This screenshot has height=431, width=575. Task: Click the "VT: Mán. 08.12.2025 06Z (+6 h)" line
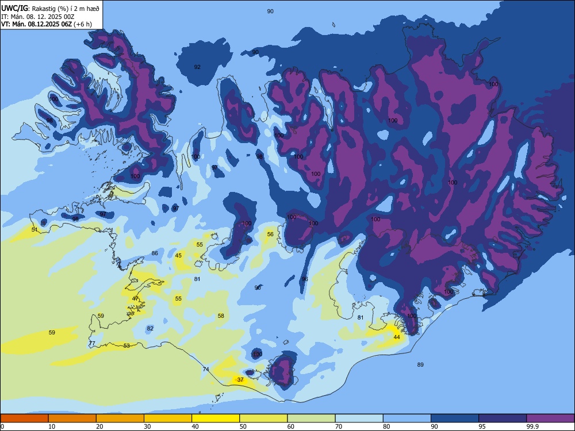[x=47, y=24]
